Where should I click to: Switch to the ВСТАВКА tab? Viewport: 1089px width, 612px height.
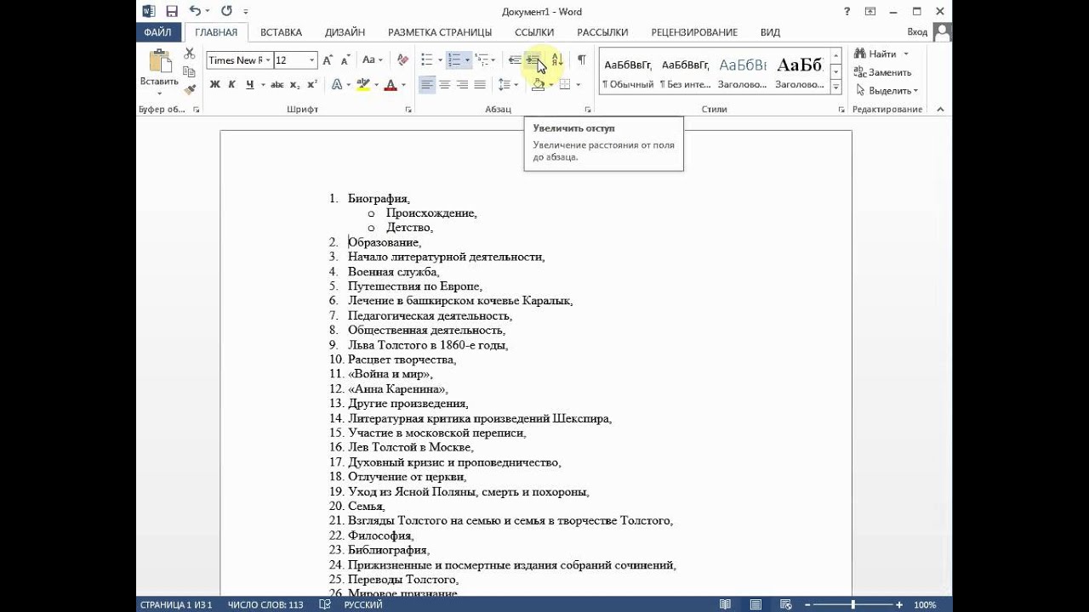point(281,32)
